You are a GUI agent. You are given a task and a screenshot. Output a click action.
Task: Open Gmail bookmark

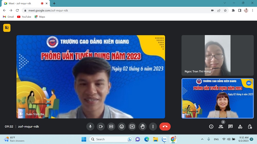tap(8, 17)
